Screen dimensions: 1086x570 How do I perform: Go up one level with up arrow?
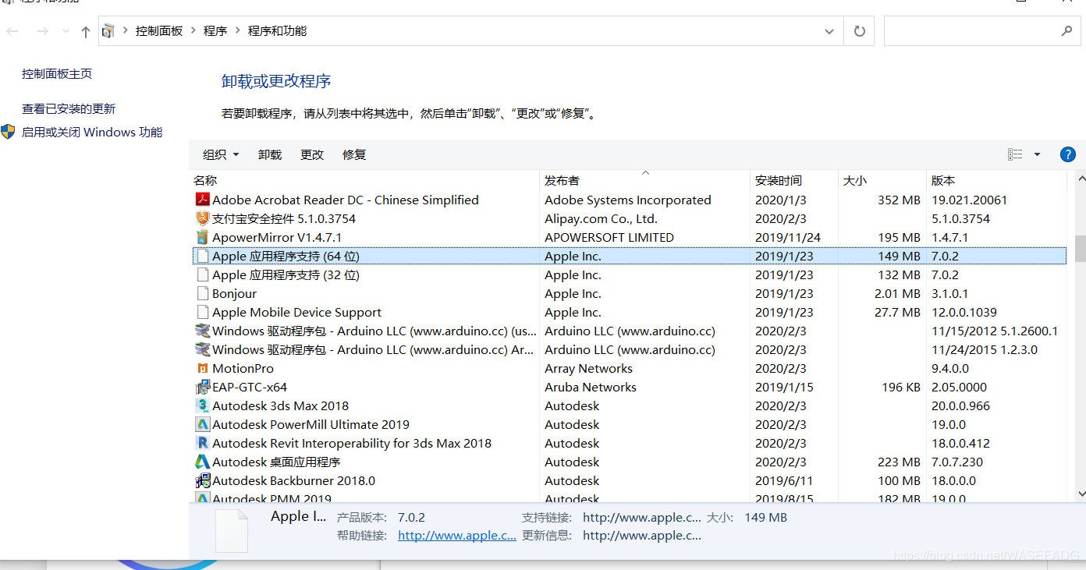coord(86,31)
